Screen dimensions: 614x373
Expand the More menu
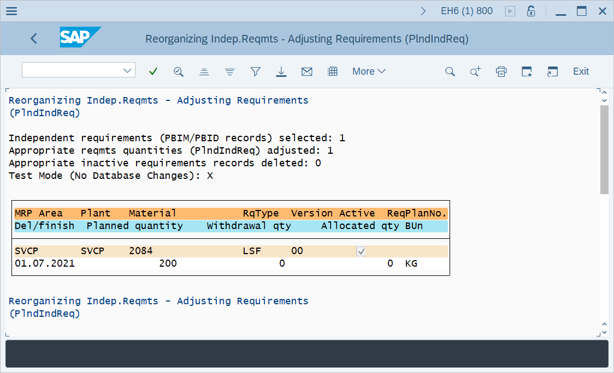click(x=369, y=71)
